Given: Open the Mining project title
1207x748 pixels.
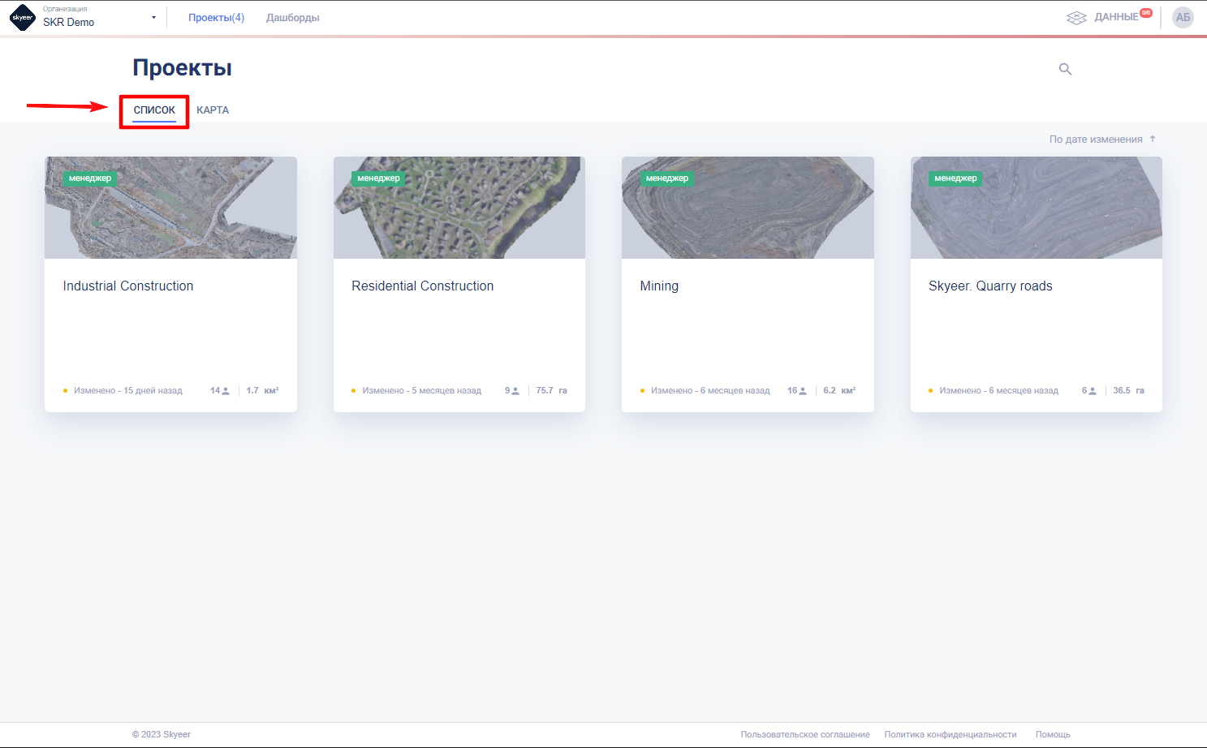Looking at the screenshot, I should point(658,286).
